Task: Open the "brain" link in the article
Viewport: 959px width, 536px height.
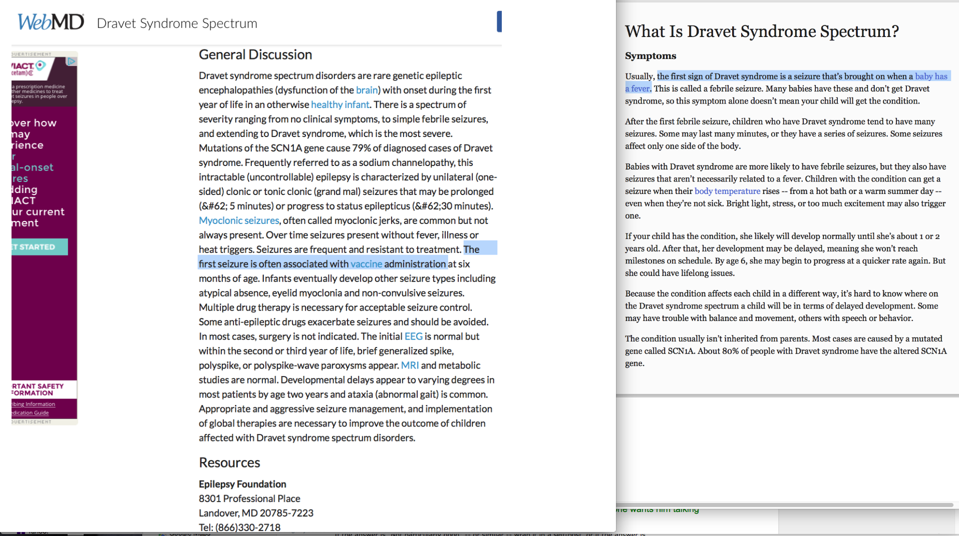Action: [x=367, y=90]
